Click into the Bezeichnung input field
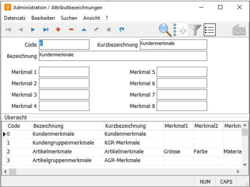 point(123,56)
